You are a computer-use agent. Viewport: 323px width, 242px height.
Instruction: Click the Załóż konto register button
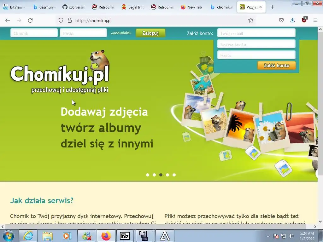pyautogui.click(x=276, y=66)
